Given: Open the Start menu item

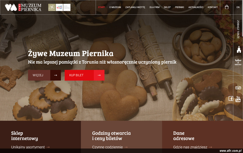Looking at the screenshot, I should point(101,7).
